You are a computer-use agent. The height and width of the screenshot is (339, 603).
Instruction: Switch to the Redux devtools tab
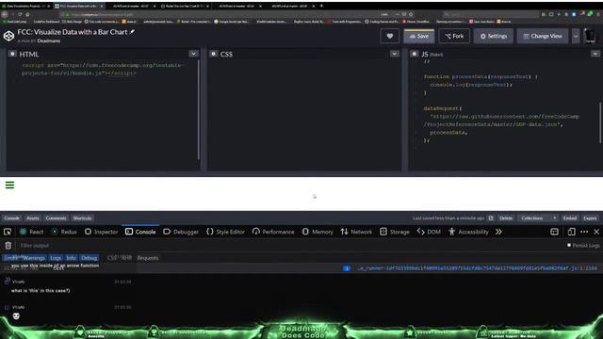(64, 232)
